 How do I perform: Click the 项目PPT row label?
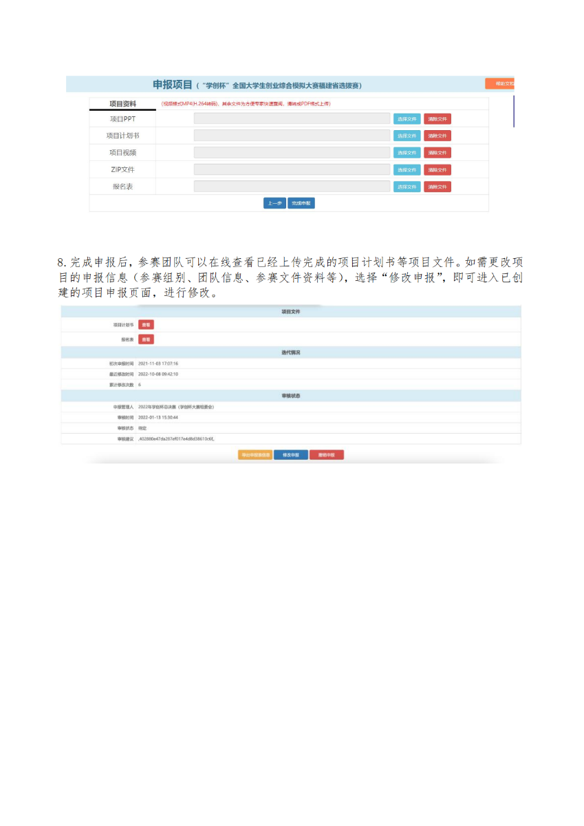click(x=122, y=119)
